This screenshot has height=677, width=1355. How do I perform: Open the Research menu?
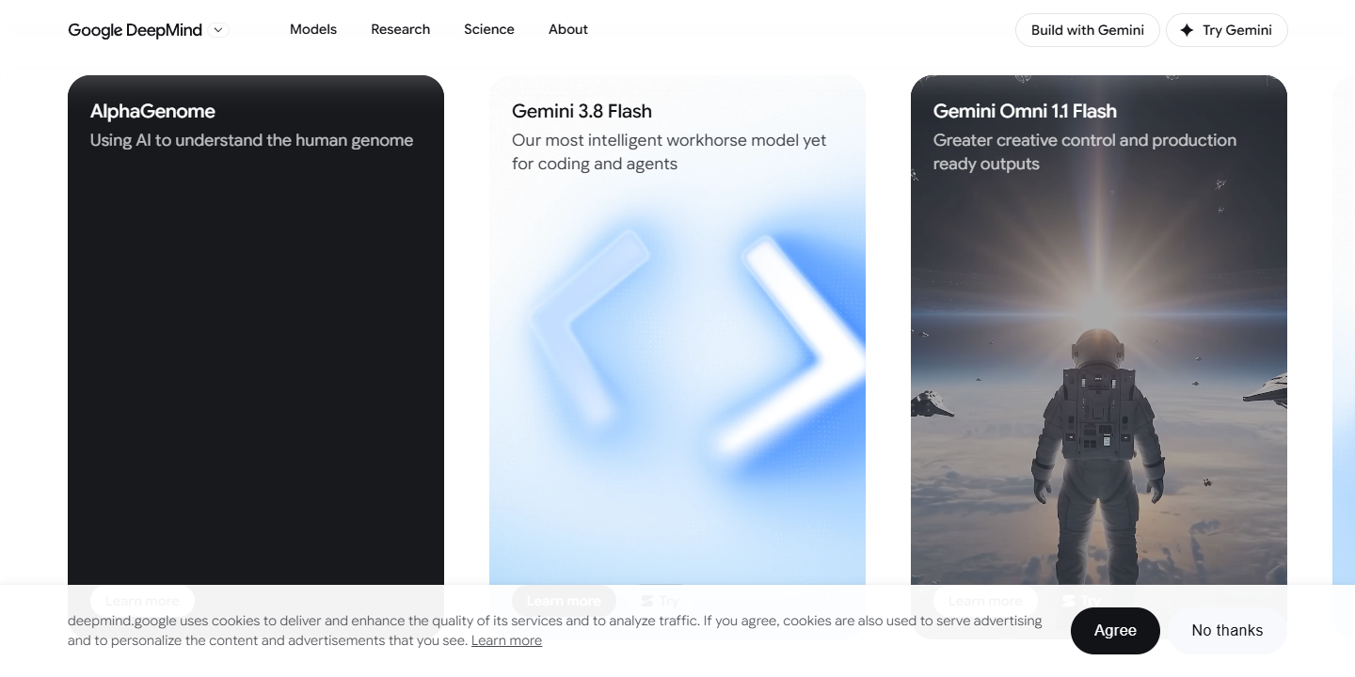400,29
